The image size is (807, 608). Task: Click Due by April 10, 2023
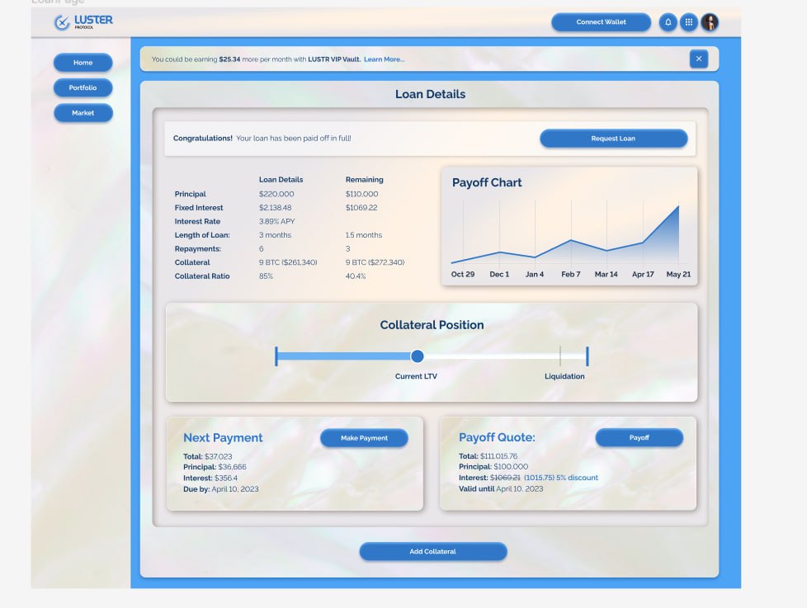tap(221, 488)
